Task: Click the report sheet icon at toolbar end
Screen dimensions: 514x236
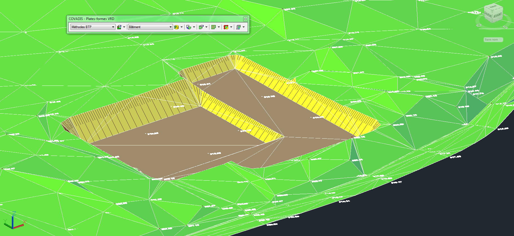Action: pos(238,27)
